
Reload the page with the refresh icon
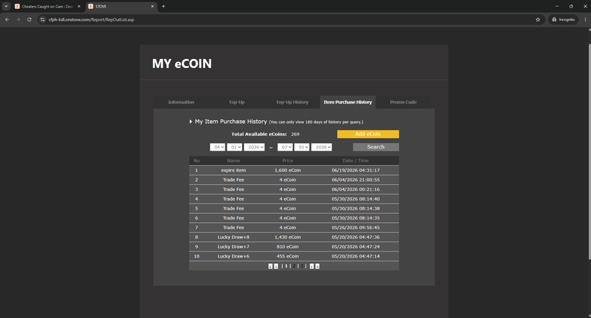click(29, 19)
